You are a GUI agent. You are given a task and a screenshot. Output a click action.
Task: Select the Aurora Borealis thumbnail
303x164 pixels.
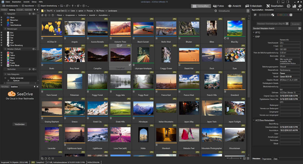97,28
